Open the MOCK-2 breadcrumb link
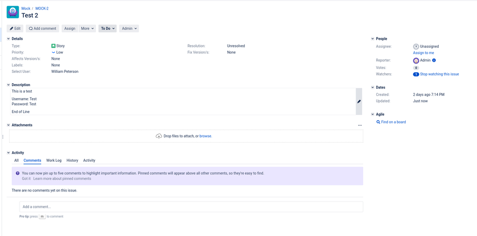 pyautogui.click(x=42, y=9)
